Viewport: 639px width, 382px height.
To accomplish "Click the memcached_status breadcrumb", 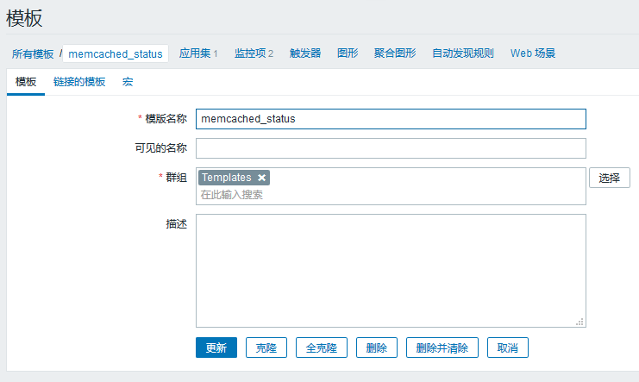I will point(115,53).
